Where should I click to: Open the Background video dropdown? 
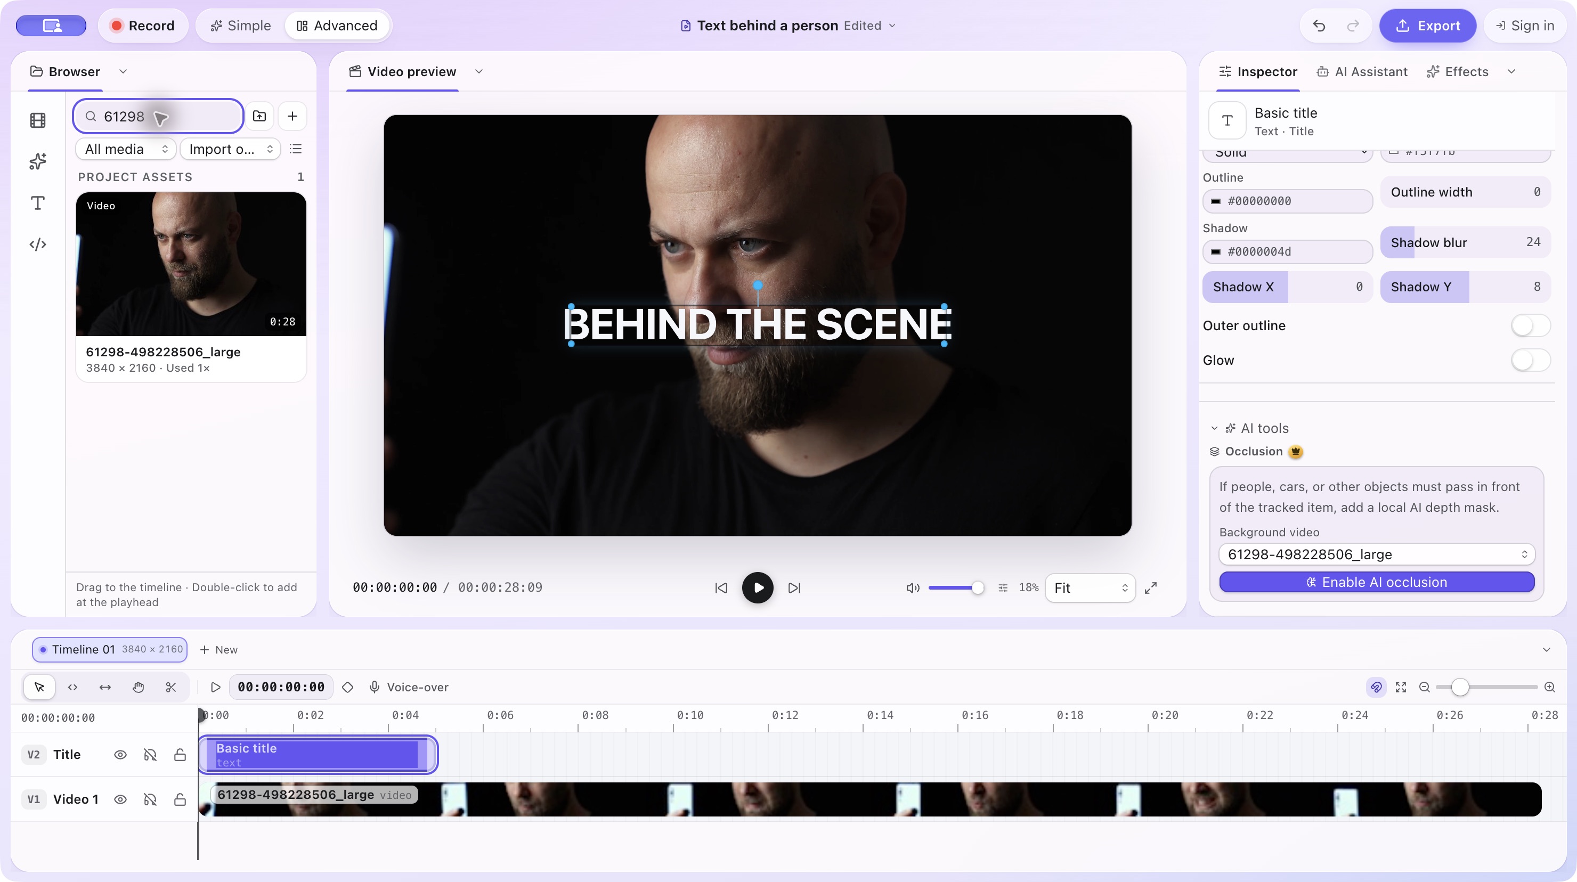1377,554
